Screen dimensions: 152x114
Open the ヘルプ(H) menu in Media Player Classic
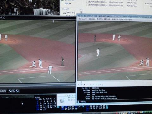(128, 20)
